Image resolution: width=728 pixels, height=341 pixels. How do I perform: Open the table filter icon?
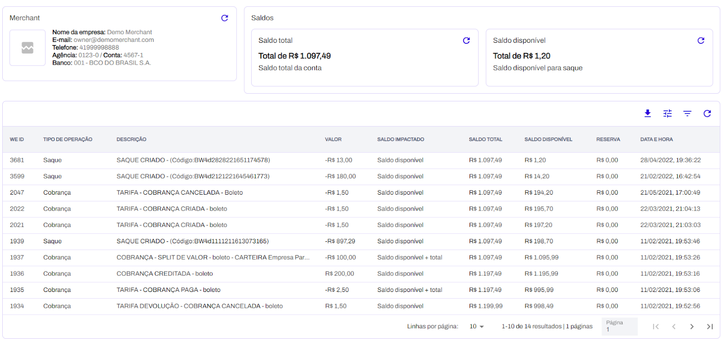(x=687, y=114)
